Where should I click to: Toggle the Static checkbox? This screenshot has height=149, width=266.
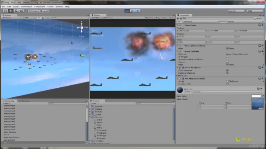255,18
